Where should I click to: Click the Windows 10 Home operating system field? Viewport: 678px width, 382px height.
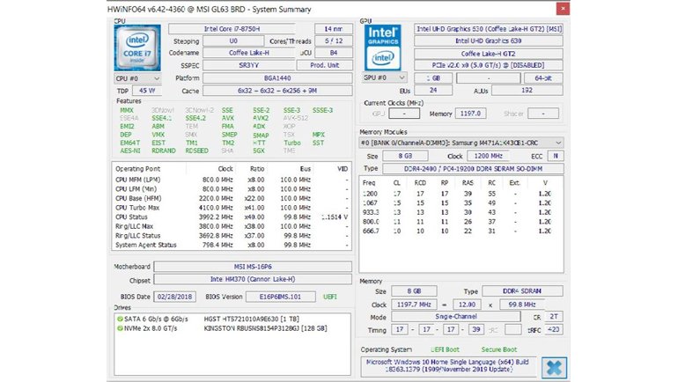[448, 365]
